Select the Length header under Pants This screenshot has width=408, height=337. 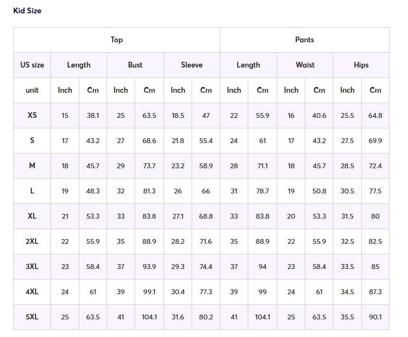click(248, 65)
